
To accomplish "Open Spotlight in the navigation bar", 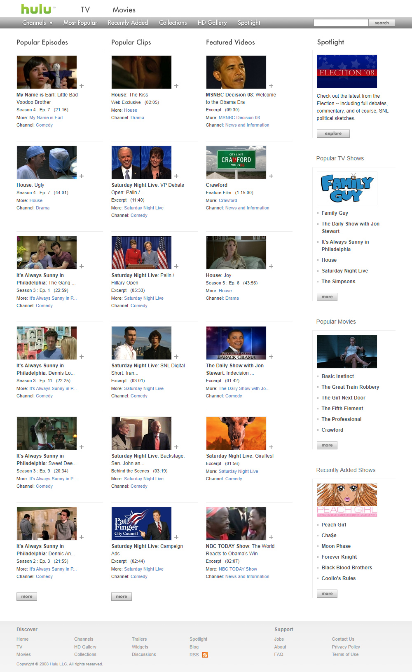I will coord(249,23).
